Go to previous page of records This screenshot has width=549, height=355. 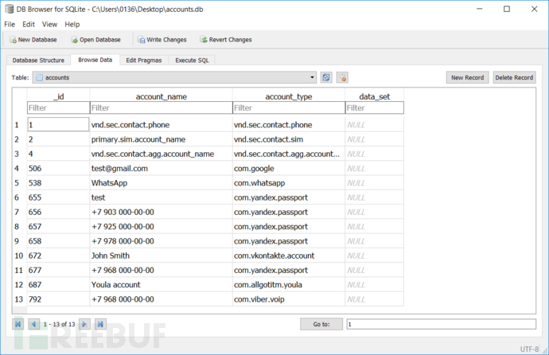click(33, 324)
